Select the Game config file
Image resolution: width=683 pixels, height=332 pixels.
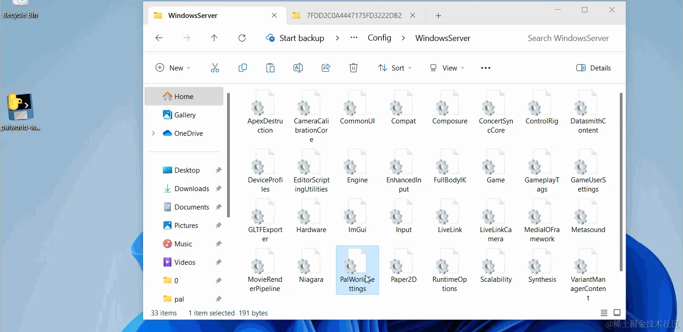pos(496,167)
